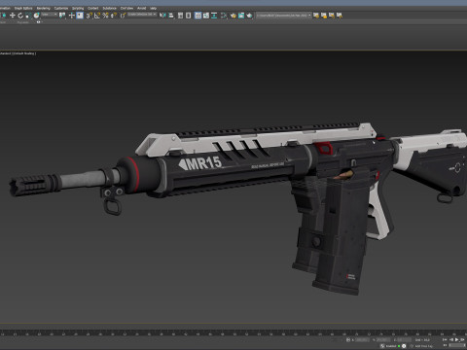Open the Scripting menu
The height and width of the screenshot is (350, 467).
(78, 8)
